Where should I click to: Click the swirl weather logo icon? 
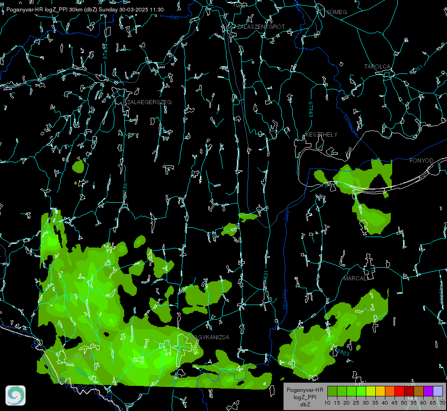tap(16, 395)
